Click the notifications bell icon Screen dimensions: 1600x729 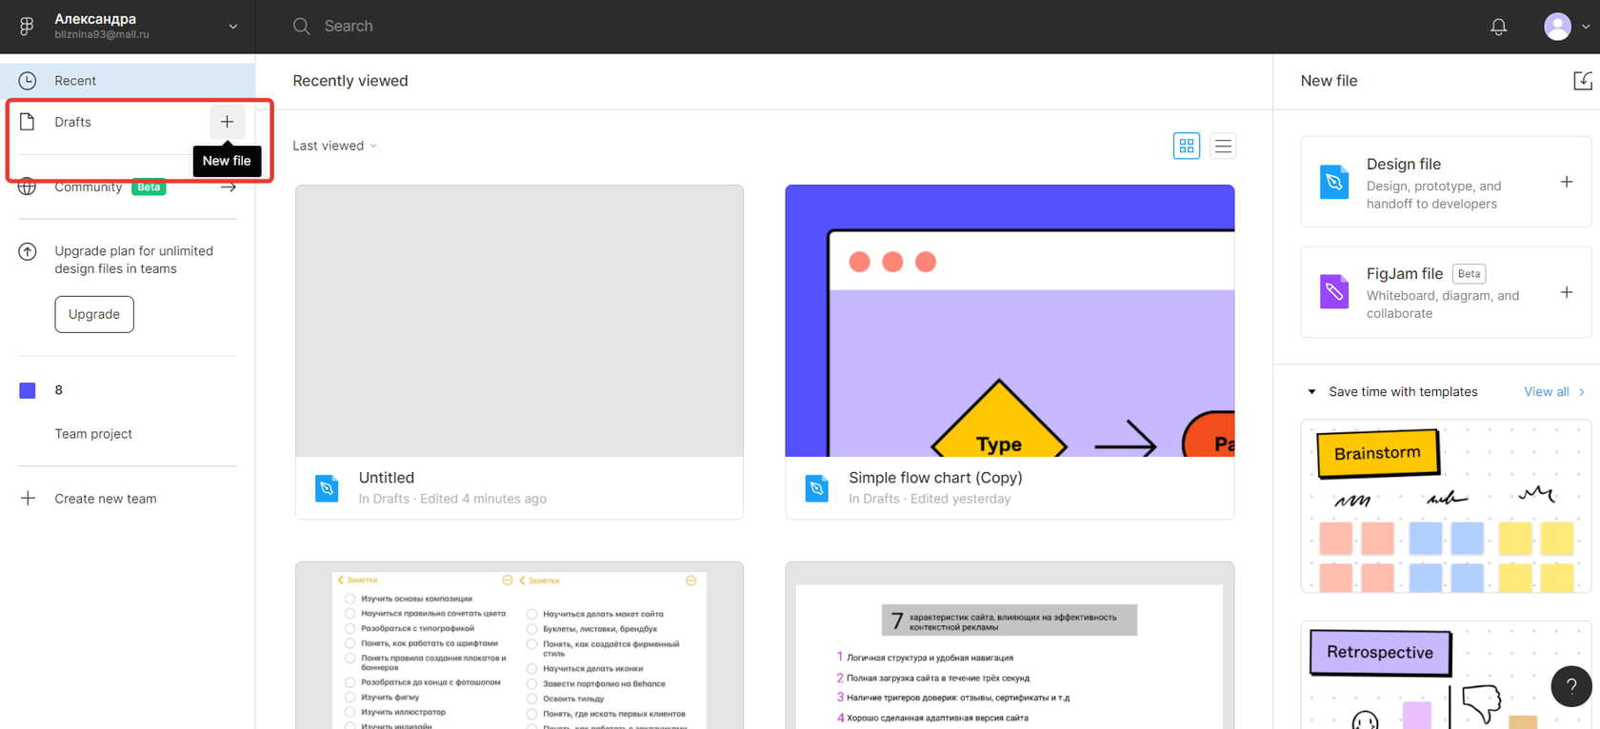1498,27
